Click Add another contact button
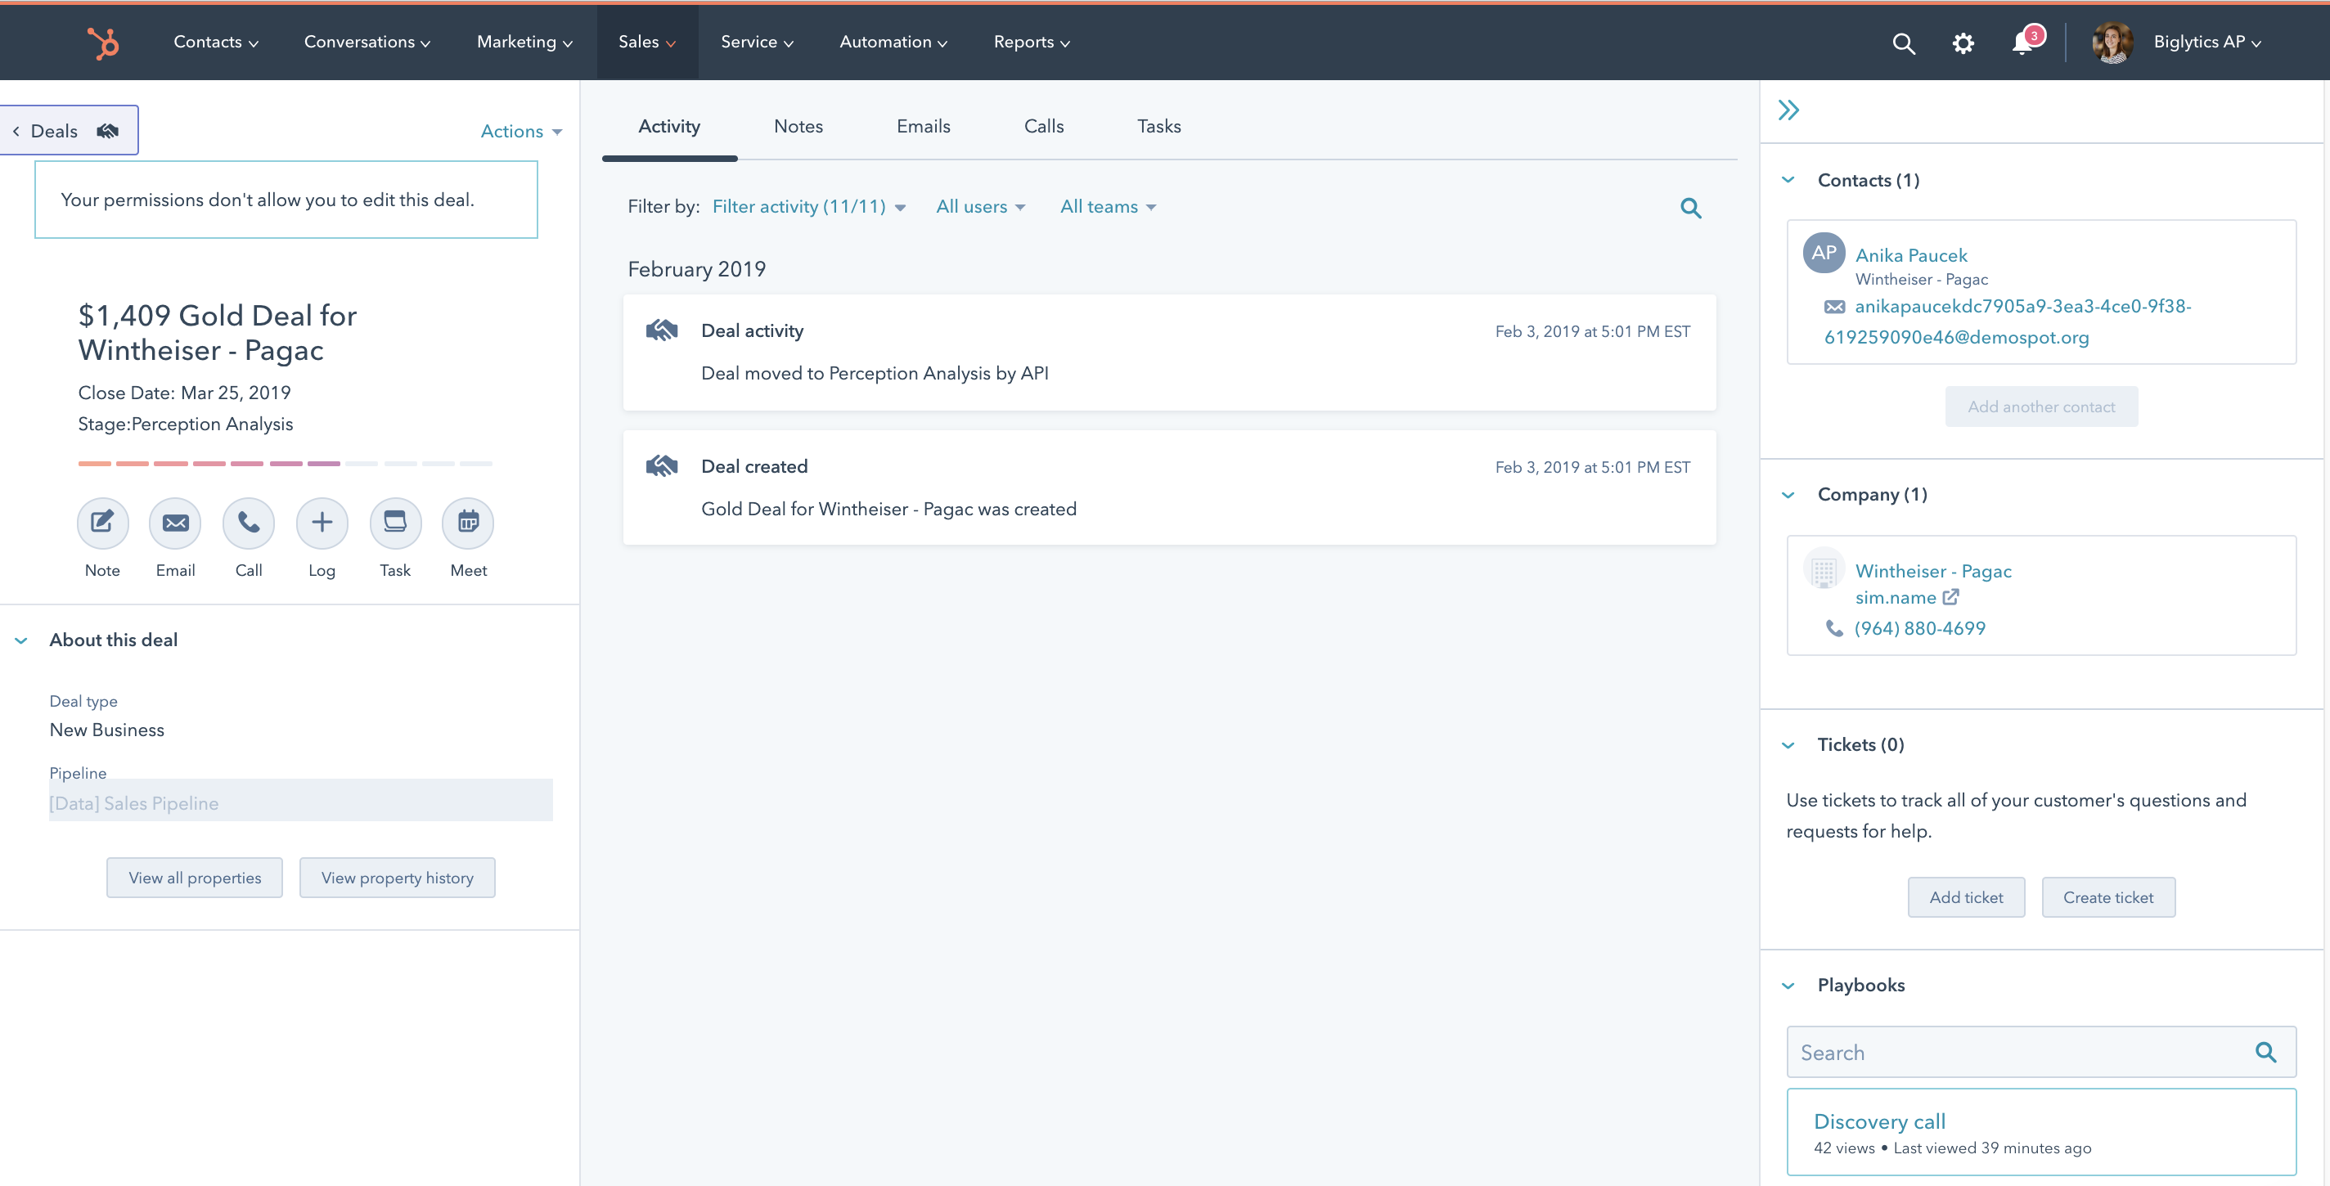 coord(2040,407)
